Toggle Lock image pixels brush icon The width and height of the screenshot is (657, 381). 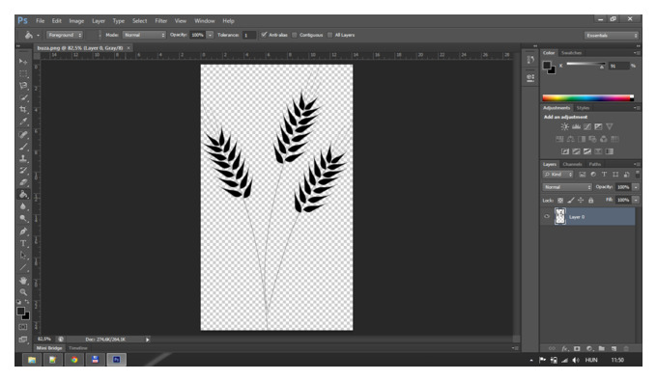pos(571,201)
